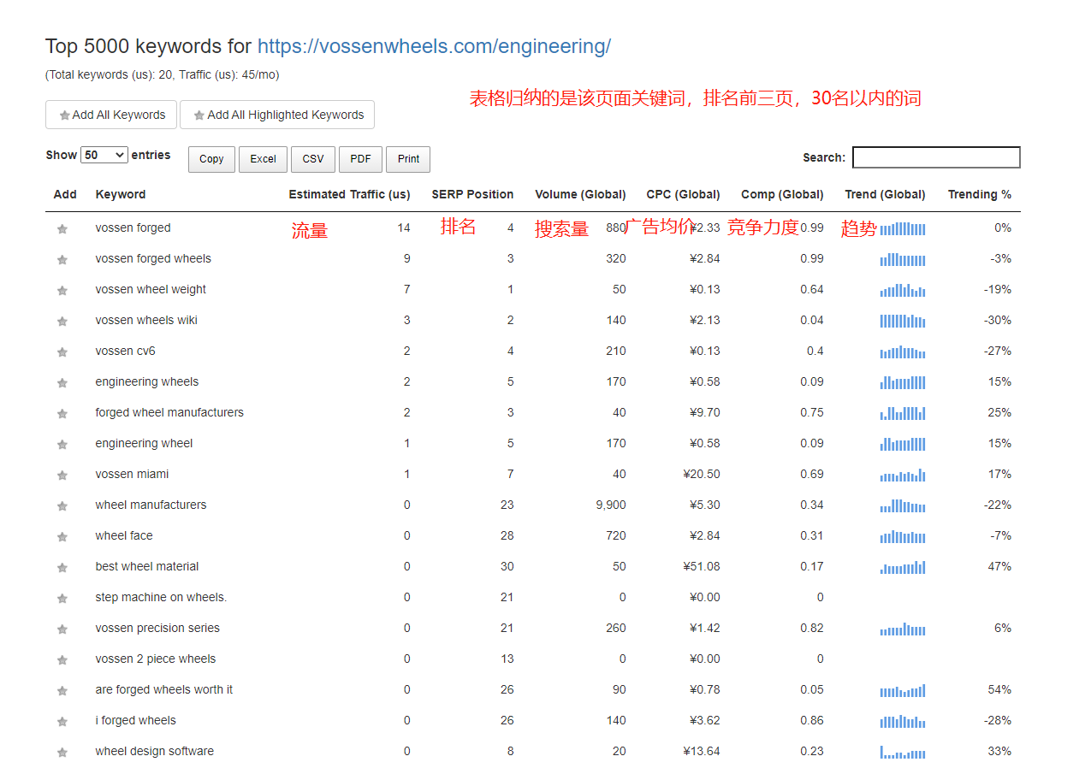The image size is (1091, 768).
Task: Click the 47% trending value
Action: pos(999,566)
